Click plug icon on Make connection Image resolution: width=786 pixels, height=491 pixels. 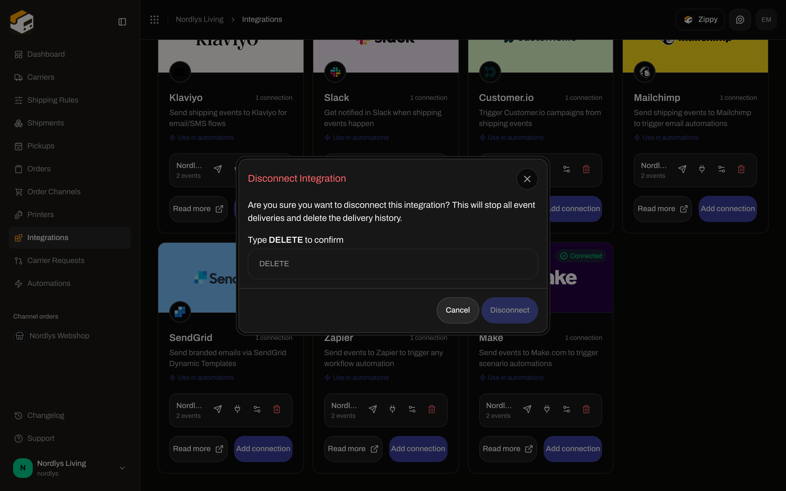point(547,409)
